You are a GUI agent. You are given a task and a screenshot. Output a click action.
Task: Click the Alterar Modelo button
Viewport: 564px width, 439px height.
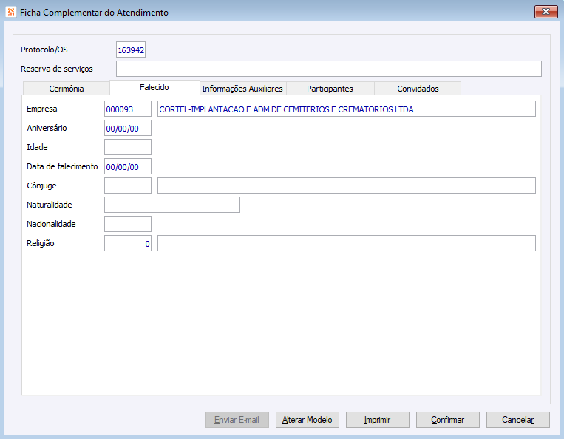click(308, 420)
